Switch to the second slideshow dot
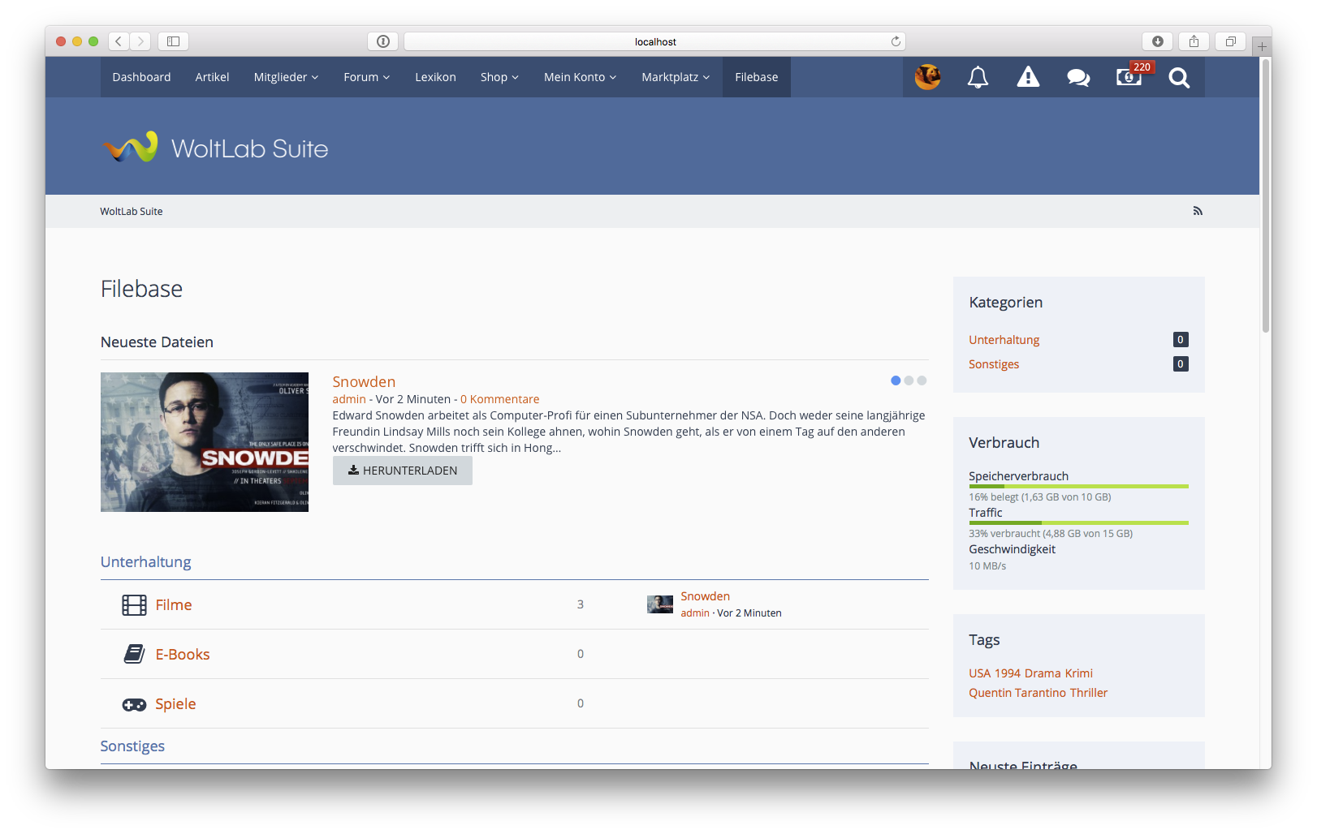Image resolution: width=1317 pixels, height=834 pixels. (x=909, y=380)
